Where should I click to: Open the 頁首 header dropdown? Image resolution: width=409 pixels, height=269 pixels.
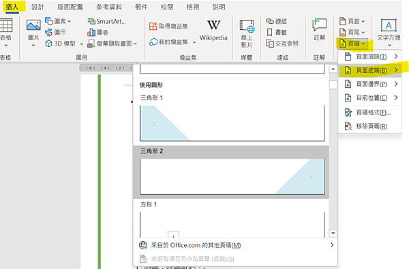pos(352,21)
